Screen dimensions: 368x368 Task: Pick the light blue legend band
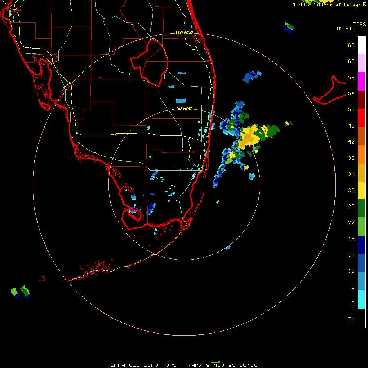pos(361,281)
